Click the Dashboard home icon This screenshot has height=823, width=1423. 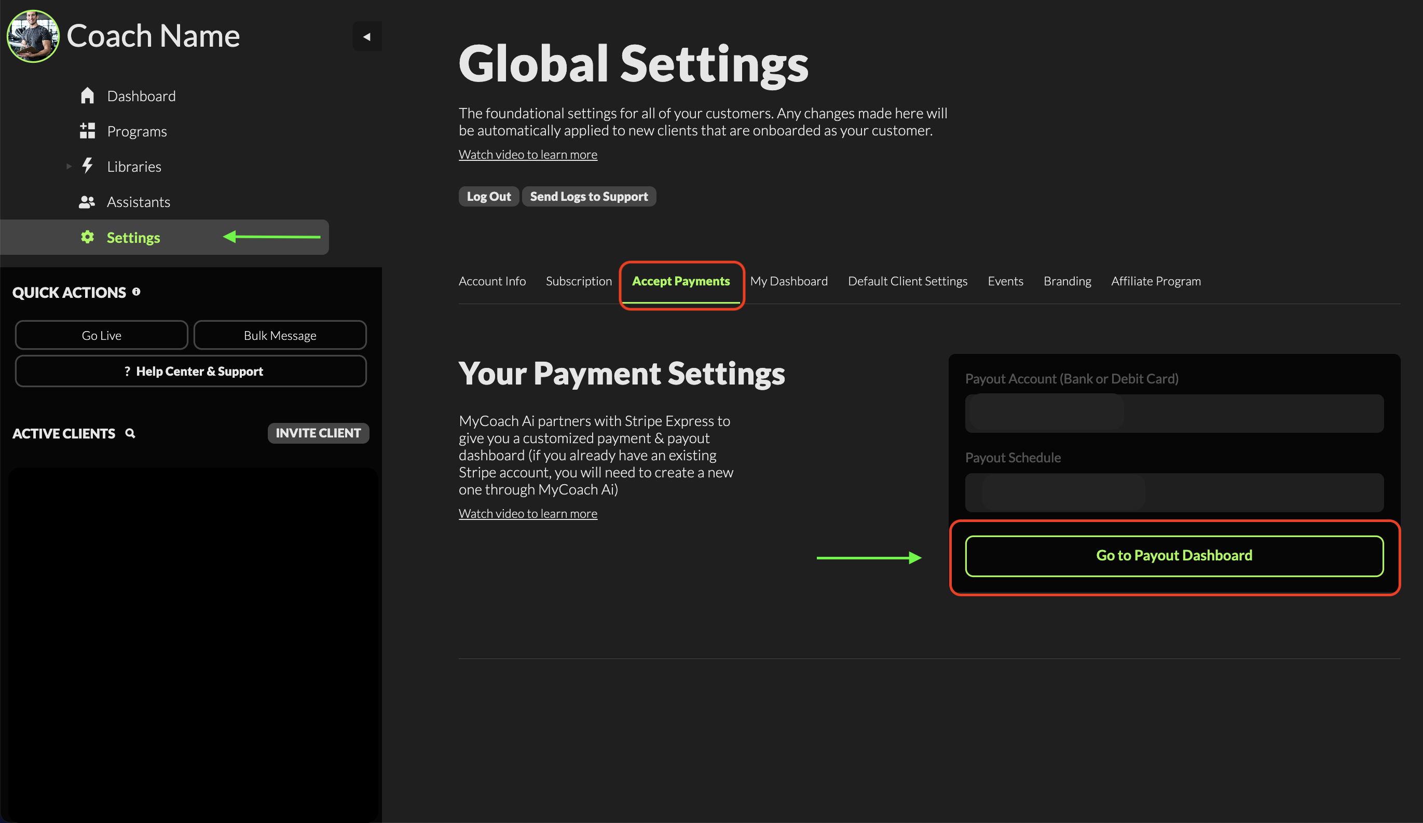pyautogui.click(x=87, y=95)
